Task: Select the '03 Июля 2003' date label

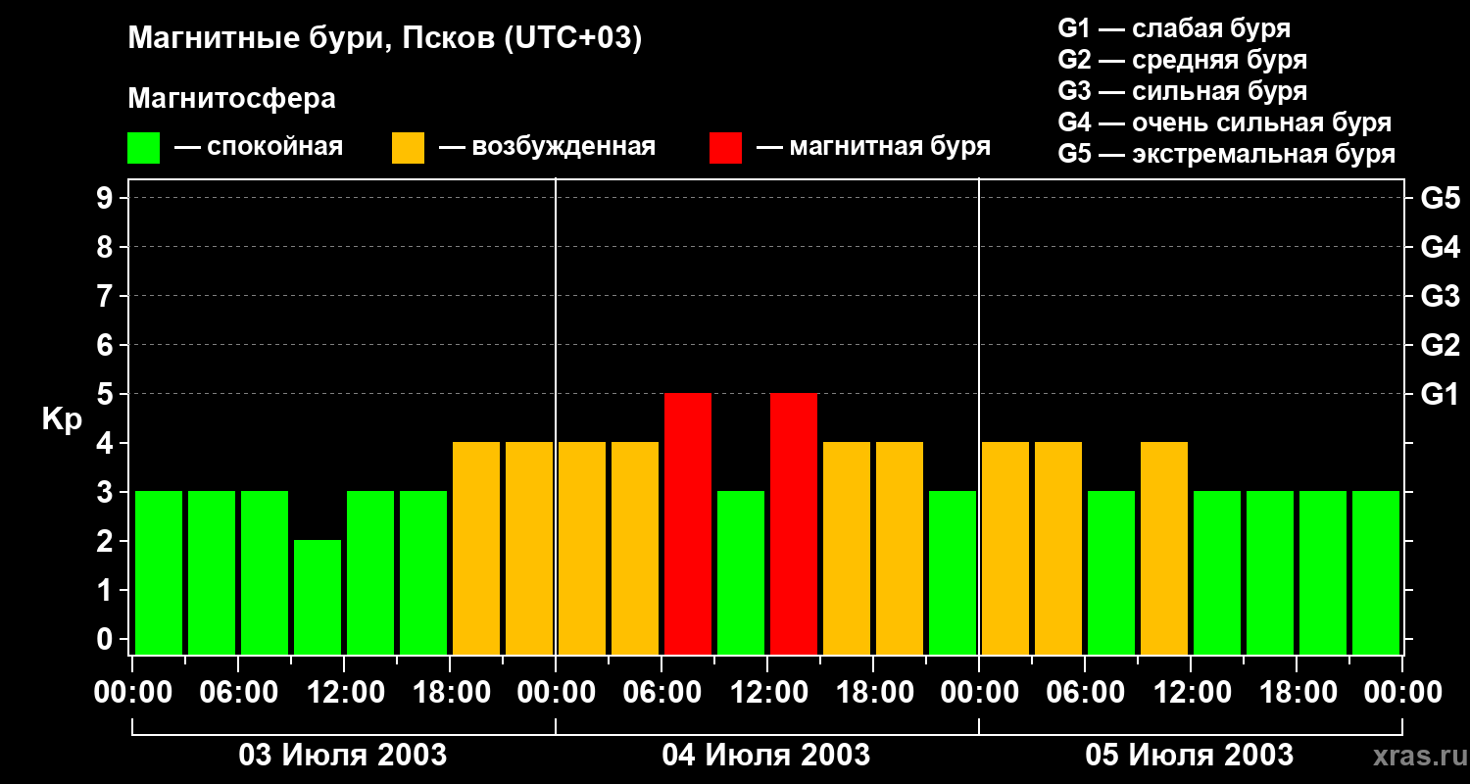Action: [x=343, y=756]
